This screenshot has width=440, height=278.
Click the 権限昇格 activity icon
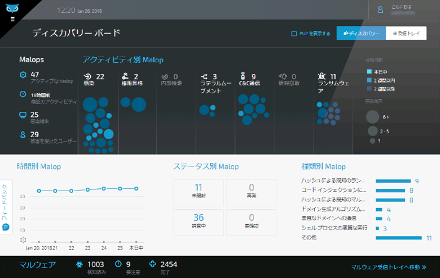125,77
